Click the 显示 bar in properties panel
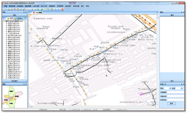The image size is (188, 114). 172,81
